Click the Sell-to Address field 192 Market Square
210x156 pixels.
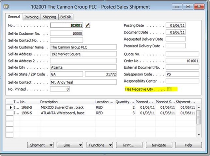83,54
